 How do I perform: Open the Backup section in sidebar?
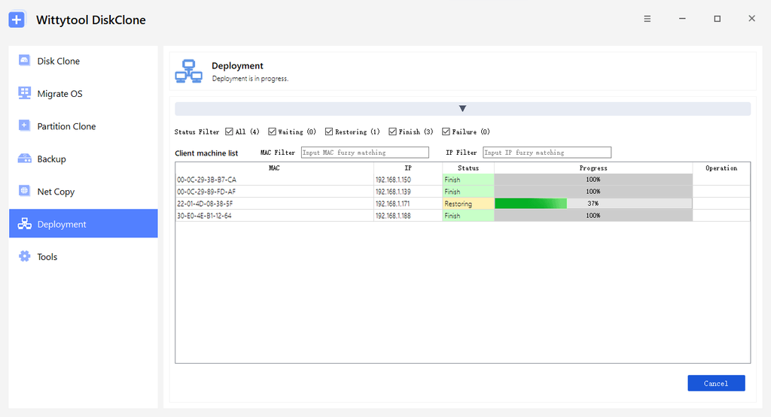click(83, 159)
